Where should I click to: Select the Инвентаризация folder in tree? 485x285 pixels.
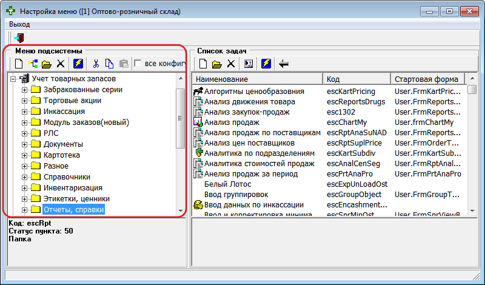click(x=72, y=188)
